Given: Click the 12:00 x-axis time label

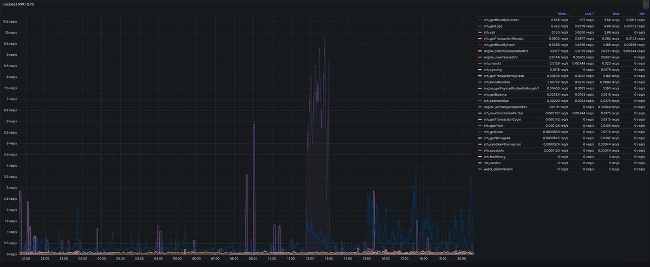Looking at the screenshot, I should [309, 258].
